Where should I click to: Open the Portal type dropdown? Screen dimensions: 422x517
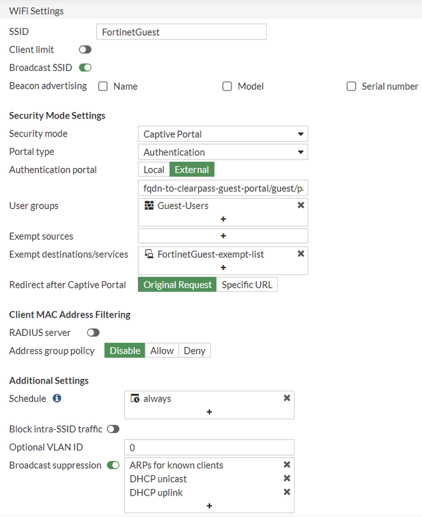(223, 152)
